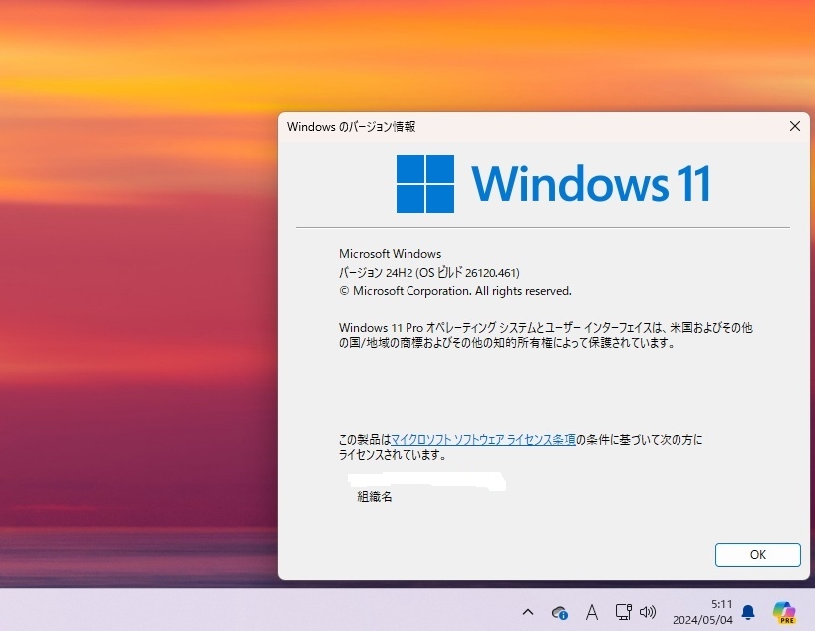815x631 pixels.
Task: Expand the hidden system tray icons chevron
Action: tap(528, 612)
